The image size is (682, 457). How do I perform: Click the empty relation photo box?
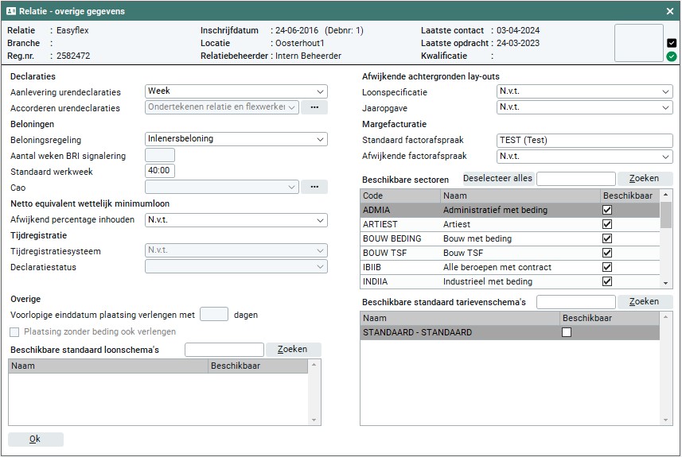click(638, 43)
